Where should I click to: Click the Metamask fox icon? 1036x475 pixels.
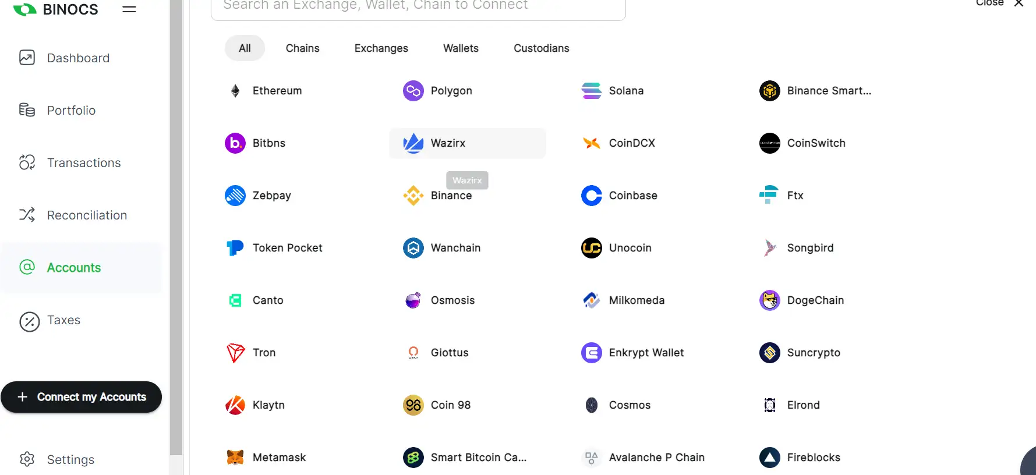(x=235, y=458)
